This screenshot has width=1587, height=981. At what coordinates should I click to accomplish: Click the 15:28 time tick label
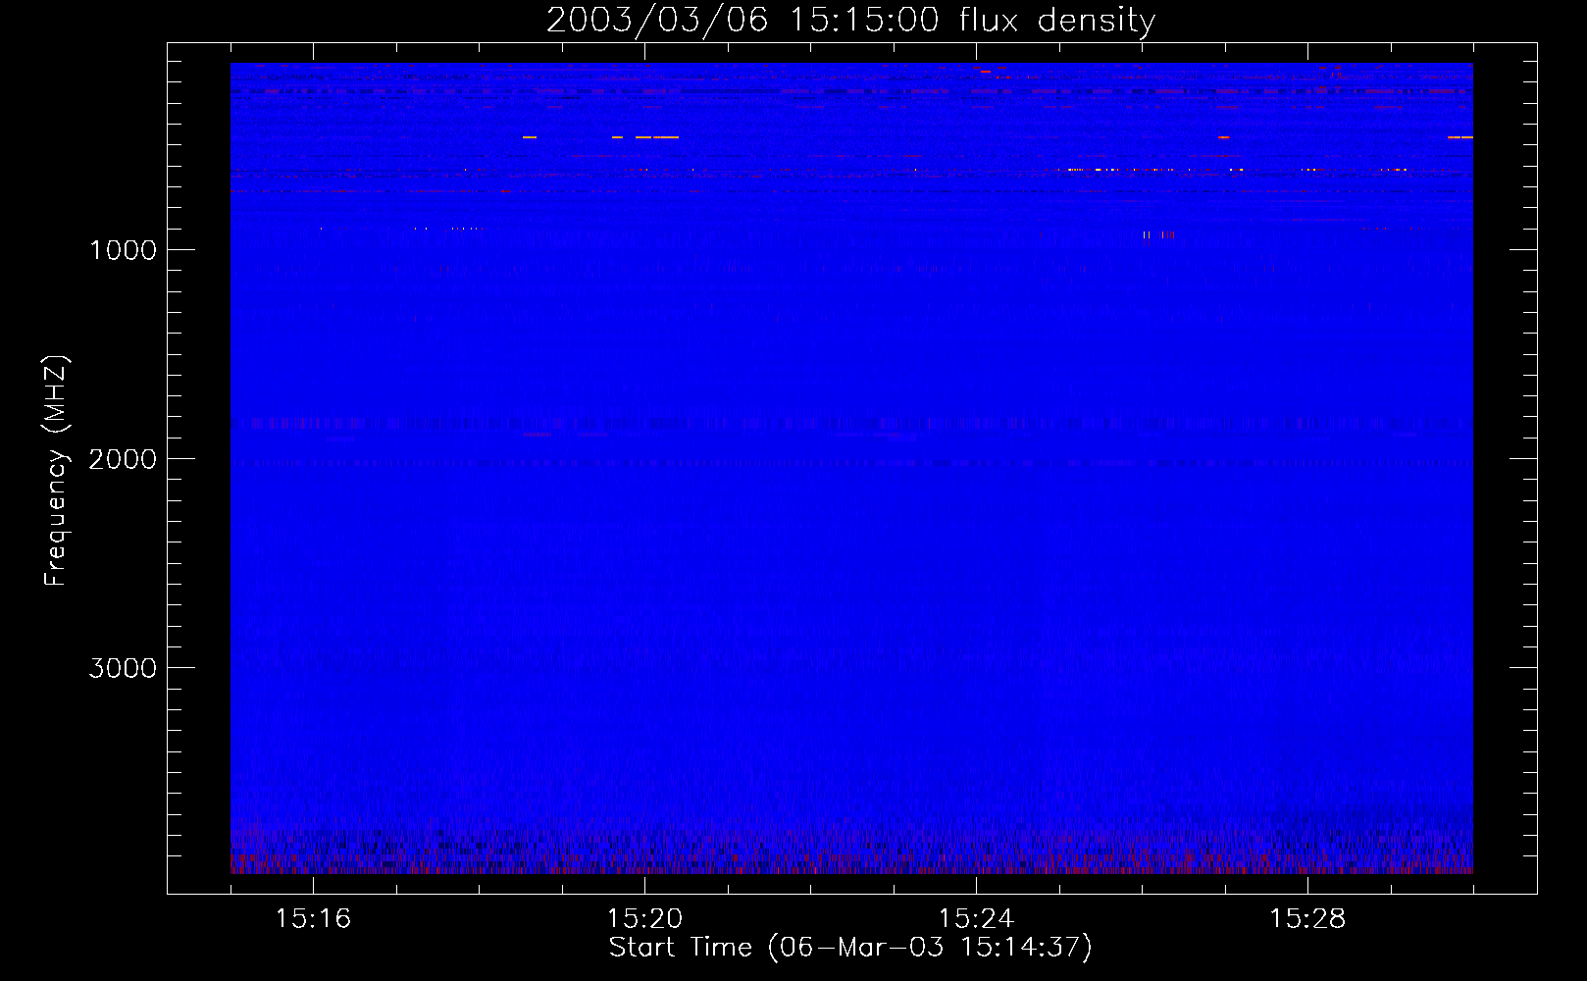tap(1307, 919)
